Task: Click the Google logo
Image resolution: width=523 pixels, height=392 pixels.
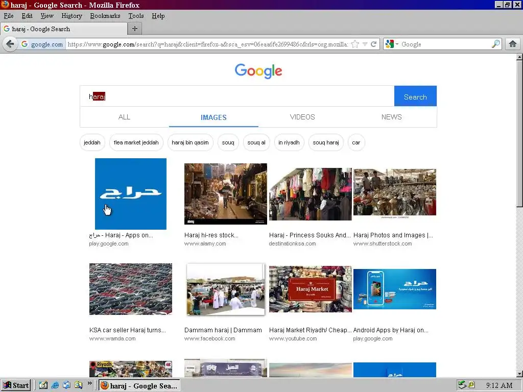Action: (x=258, y=71)
